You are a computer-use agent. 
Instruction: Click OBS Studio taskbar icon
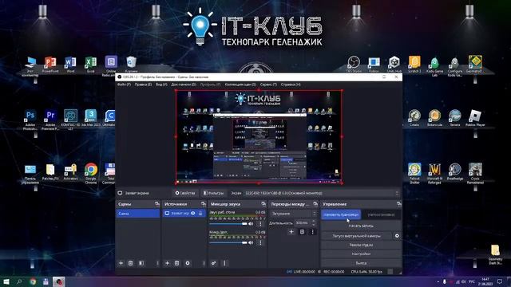tap(58, 281)
